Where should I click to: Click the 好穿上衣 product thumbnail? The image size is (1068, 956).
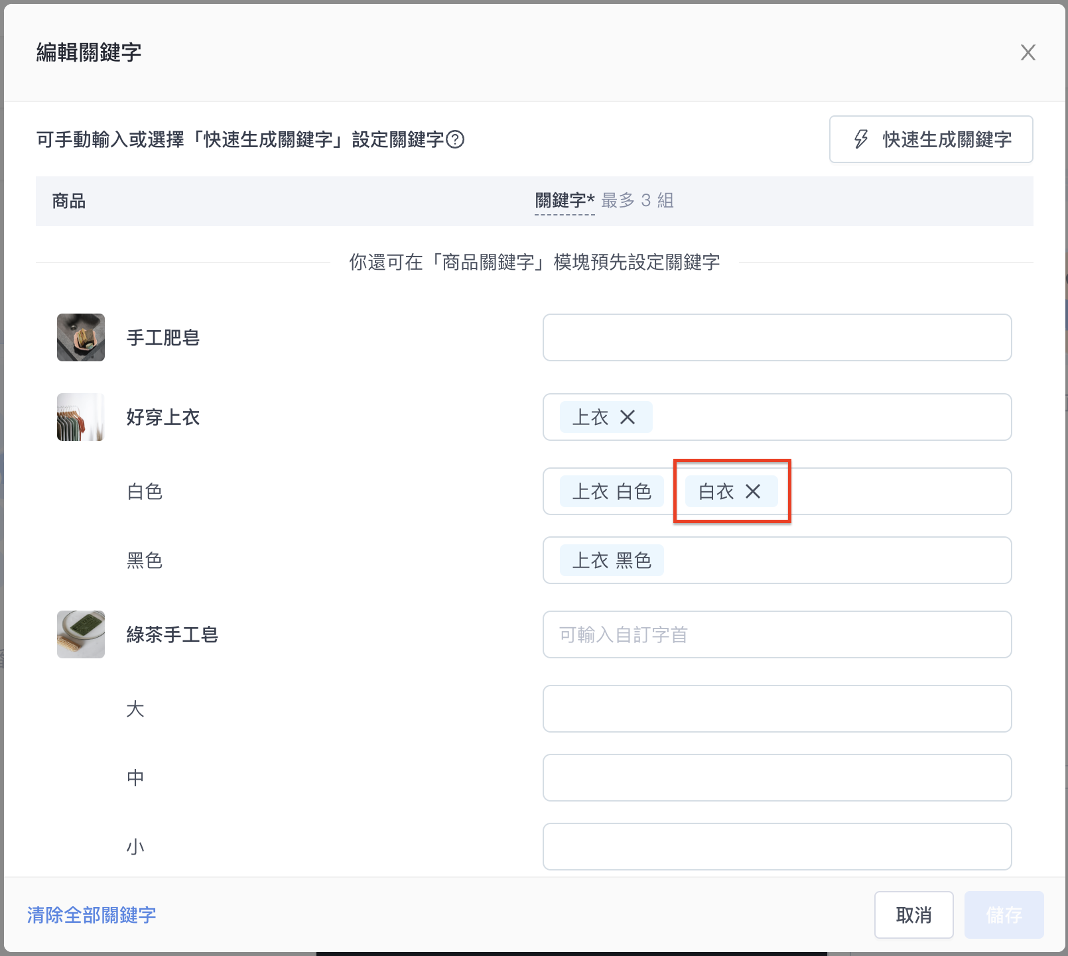(x=81, y=417)
